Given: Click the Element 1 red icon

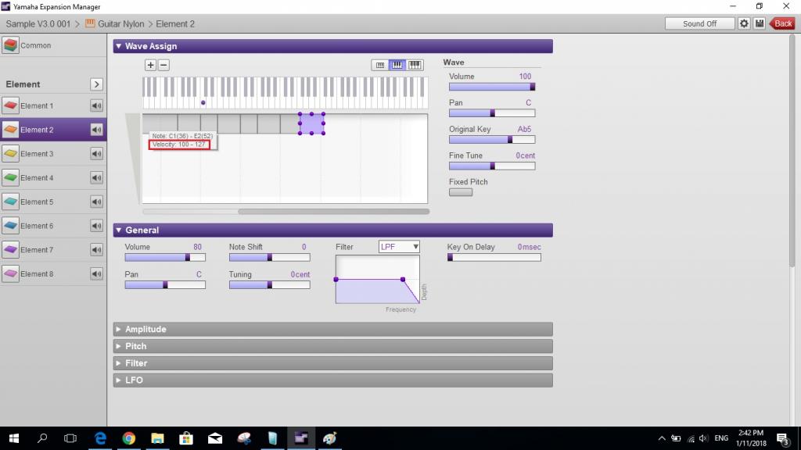Looking at the screenshot, I should (x=10, y=105).
